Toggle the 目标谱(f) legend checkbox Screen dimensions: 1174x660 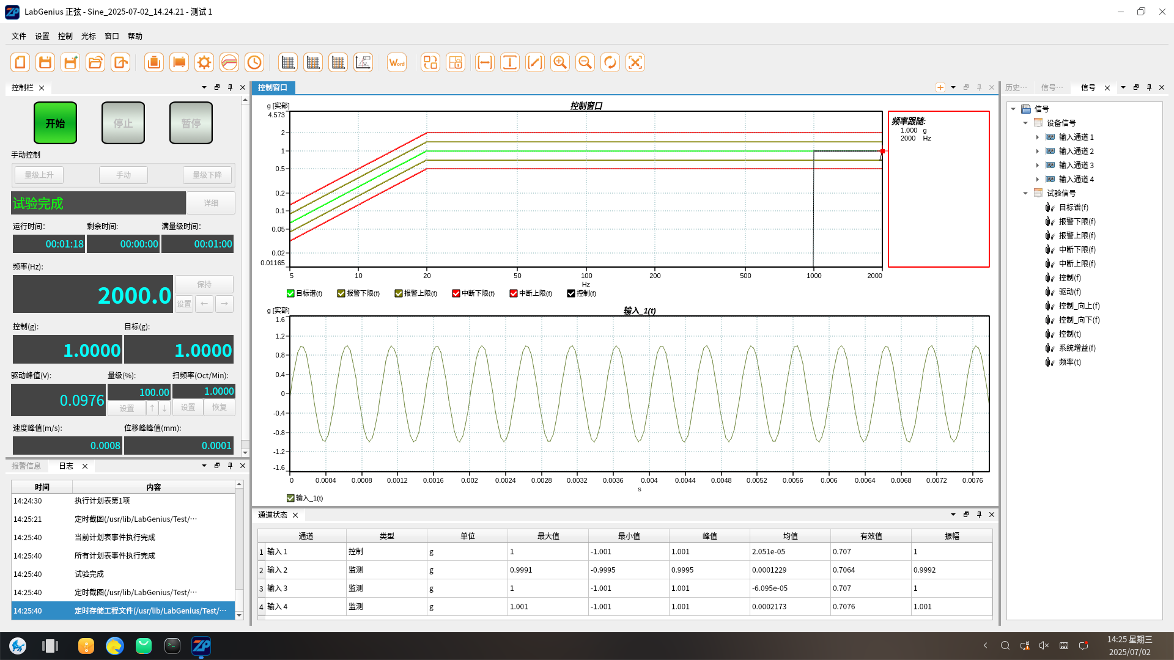[x=291, y=293]
